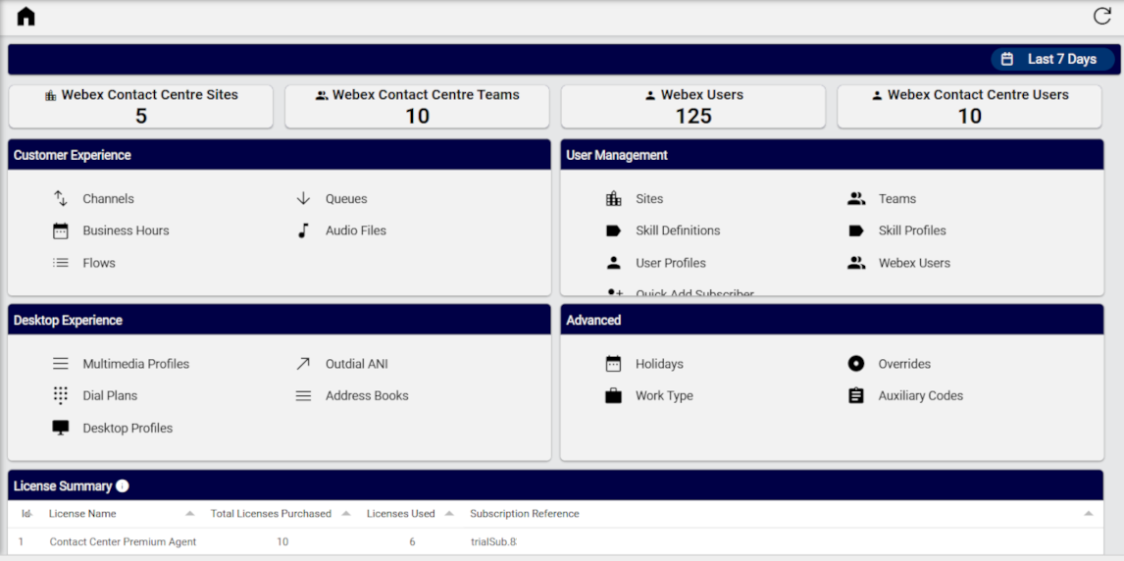Open the Channels link
Screen dimensions: 1124x561
108,198
